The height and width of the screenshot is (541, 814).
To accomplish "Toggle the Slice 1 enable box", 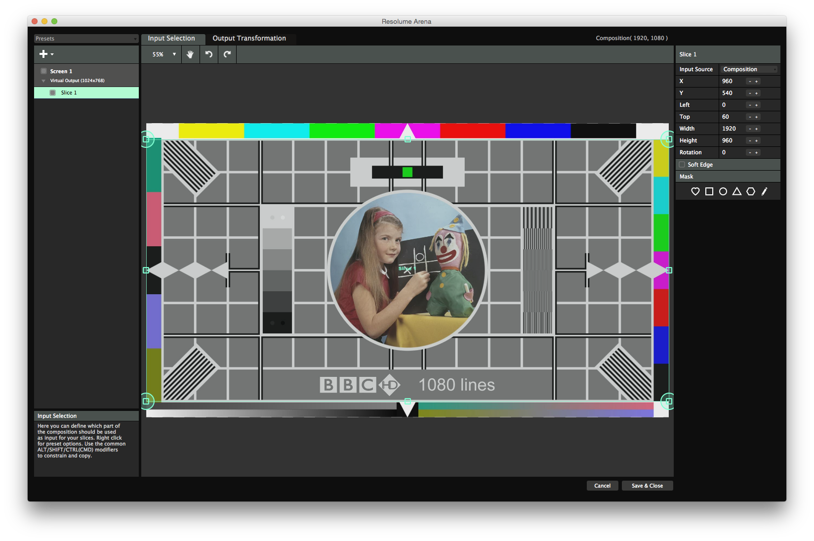I will (53, 92).
